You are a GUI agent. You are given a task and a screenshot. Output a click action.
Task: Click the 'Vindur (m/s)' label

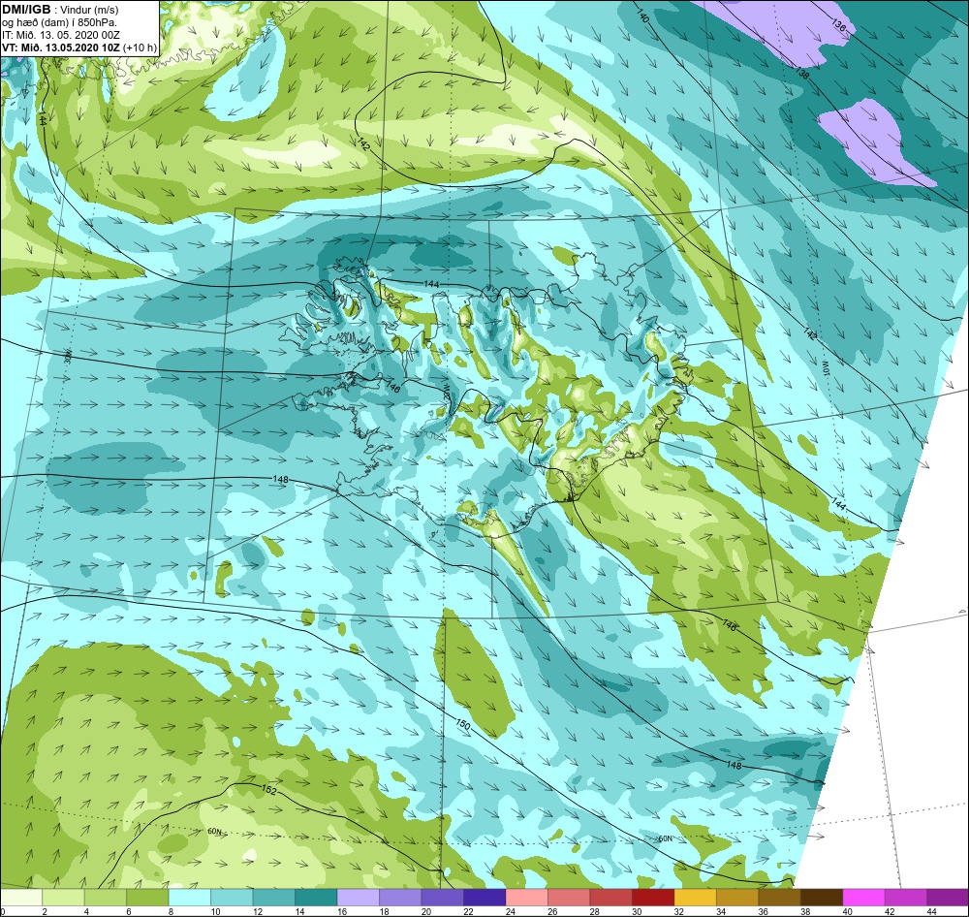(90, 10)
